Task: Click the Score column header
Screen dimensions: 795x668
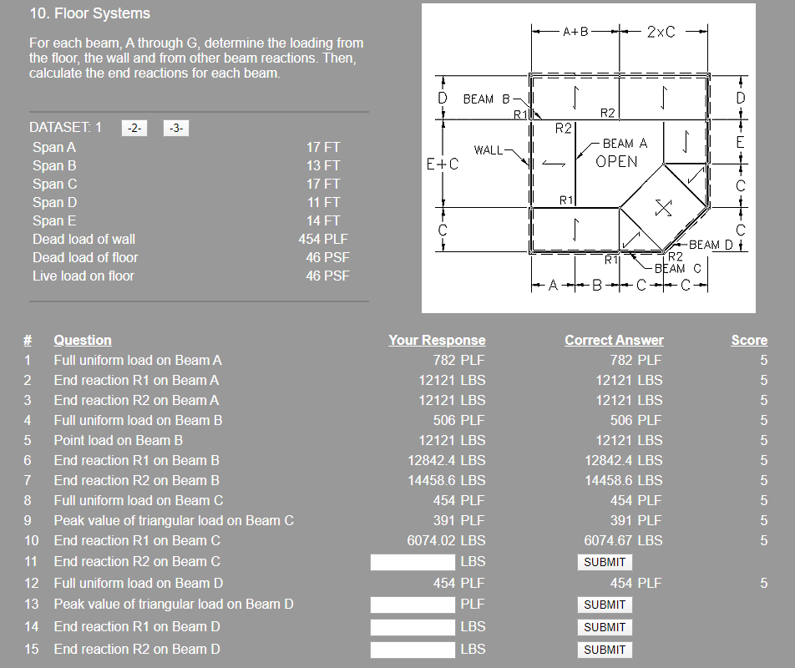Action: (749, 340)
